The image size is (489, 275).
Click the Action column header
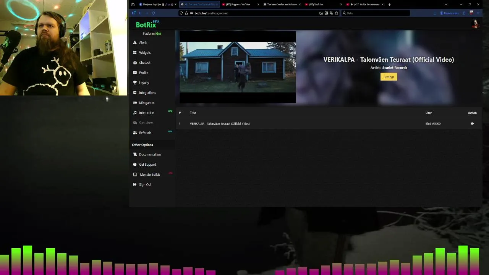[x=472, y=113]
